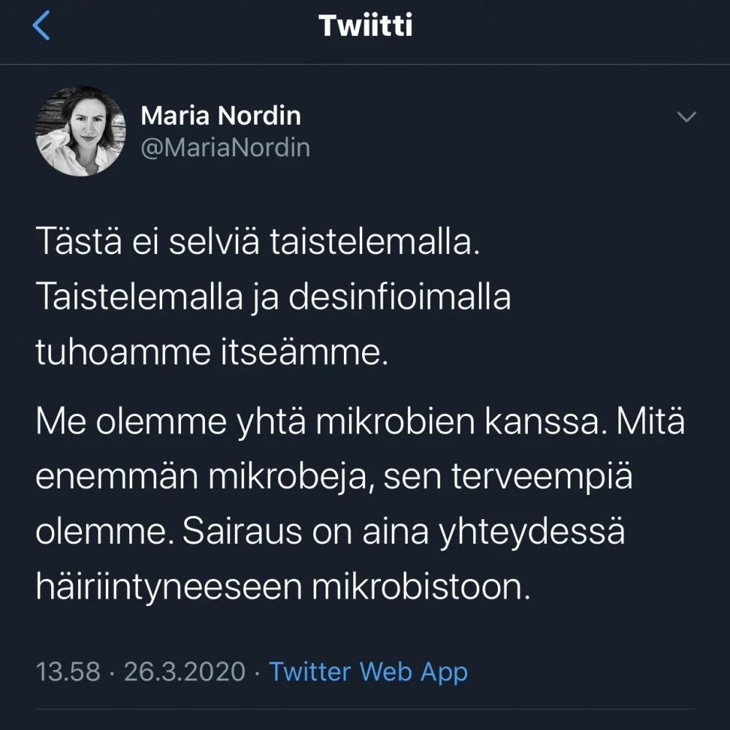
Task: Tap the back arrow icon
Action: [x=42, y=26]
